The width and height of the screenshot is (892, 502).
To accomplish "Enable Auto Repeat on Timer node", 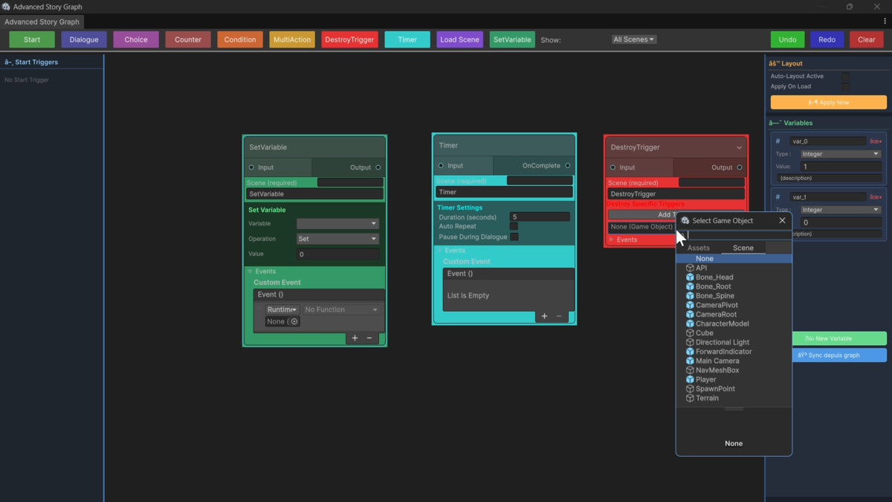I will point(514,226).
